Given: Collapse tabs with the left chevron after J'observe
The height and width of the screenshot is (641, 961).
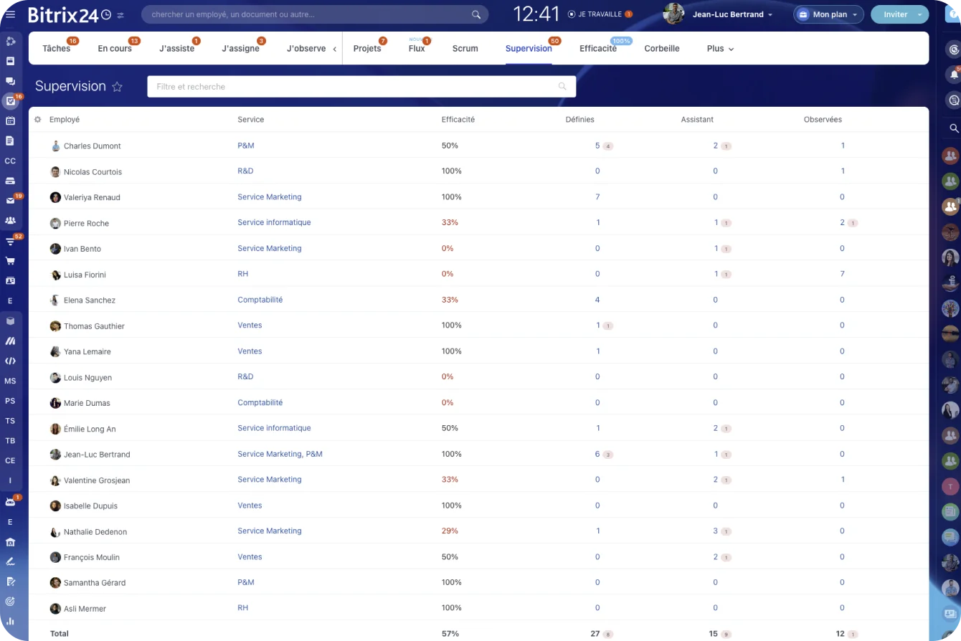Looking at the screenshot, I should point(334,49).
